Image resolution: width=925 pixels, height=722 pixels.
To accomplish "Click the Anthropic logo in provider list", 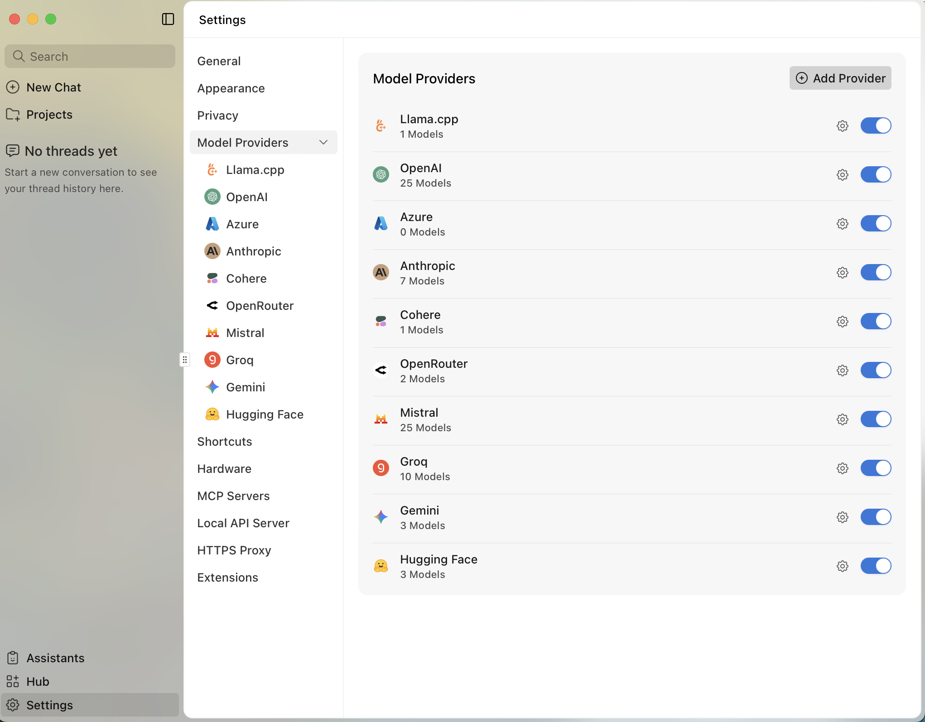I will click(381, 272).
